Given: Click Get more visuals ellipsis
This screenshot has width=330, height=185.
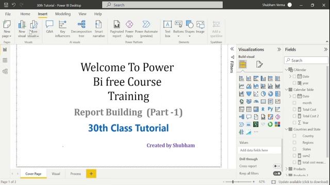Looking at the screenshot, I should 256,132.
